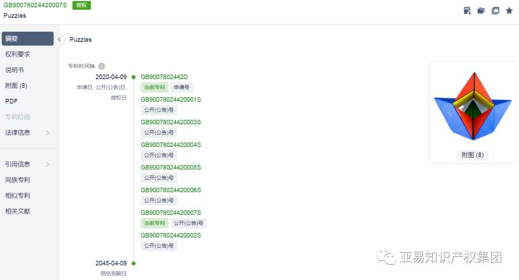Show info tooltip beside 专利时间轴
The width and height of the screenshot is (519, 280).
coord(101,66)
